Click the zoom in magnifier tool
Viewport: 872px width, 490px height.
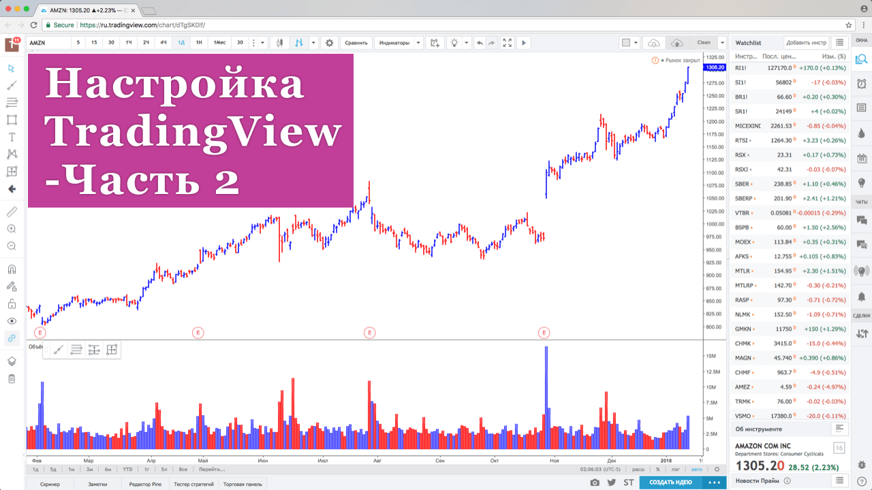tap(12, 229)
